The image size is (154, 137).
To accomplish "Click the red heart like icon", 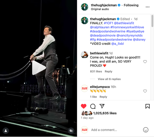I will click(84, 106).
